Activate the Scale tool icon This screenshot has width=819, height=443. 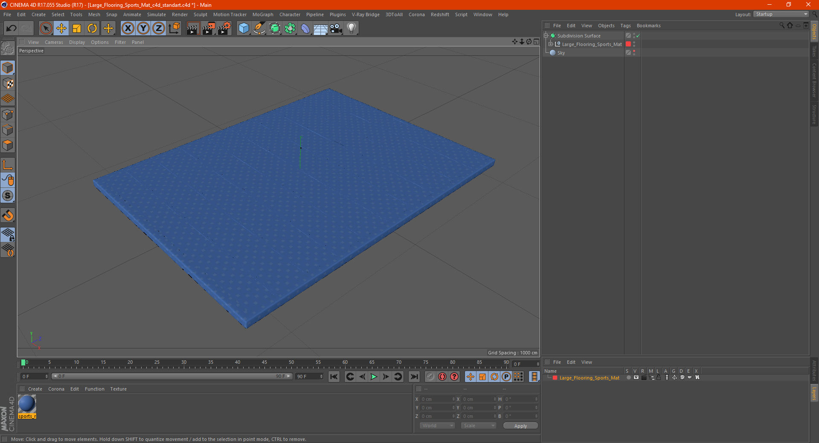click(77, 29)
